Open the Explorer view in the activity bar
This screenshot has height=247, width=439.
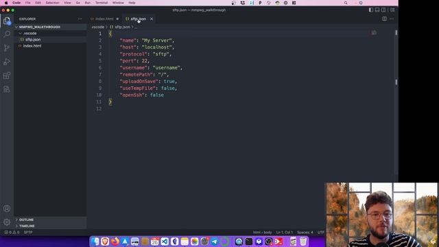click(7, 21)
